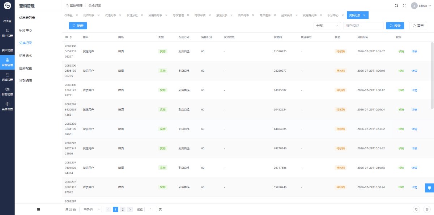
Task: Open the 全部 status filter dropdown
Action: [x=327, y=26]
